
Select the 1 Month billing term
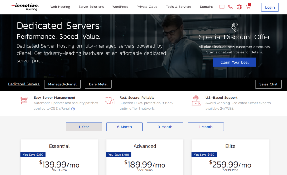click(x=206, y=127)
